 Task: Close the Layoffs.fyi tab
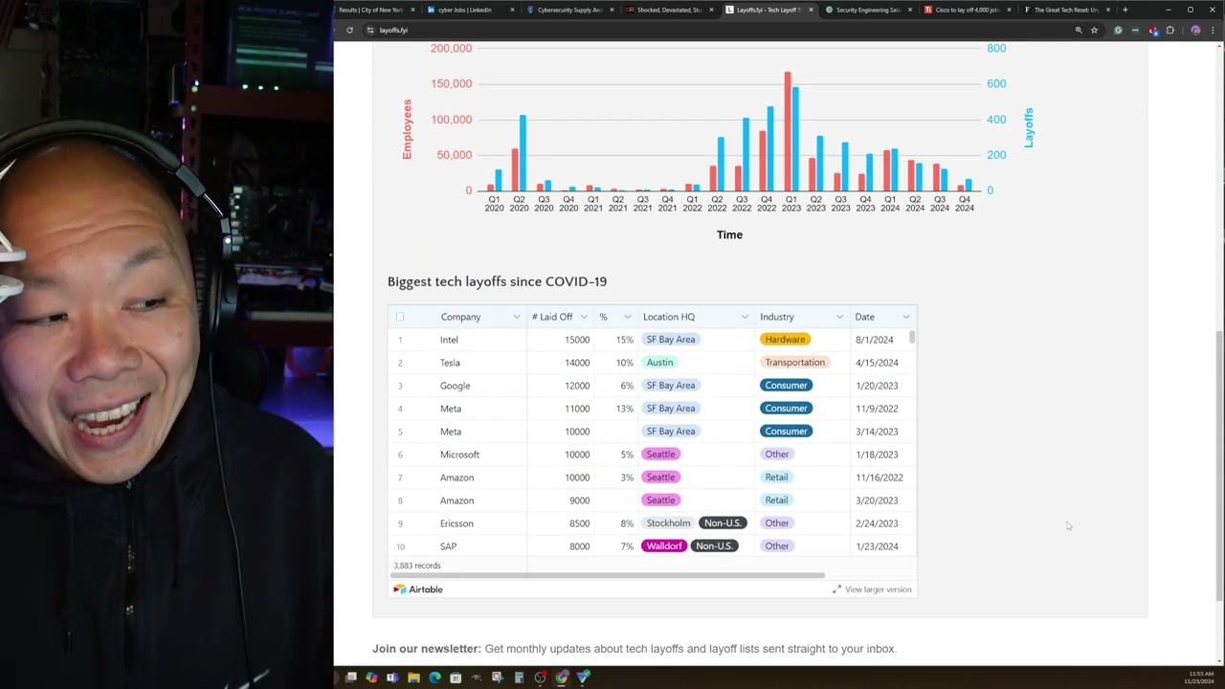[x=812, y=10]
